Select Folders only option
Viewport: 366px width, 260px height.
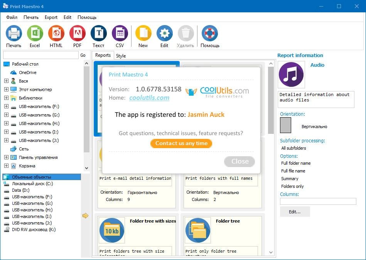coord(292,186)
